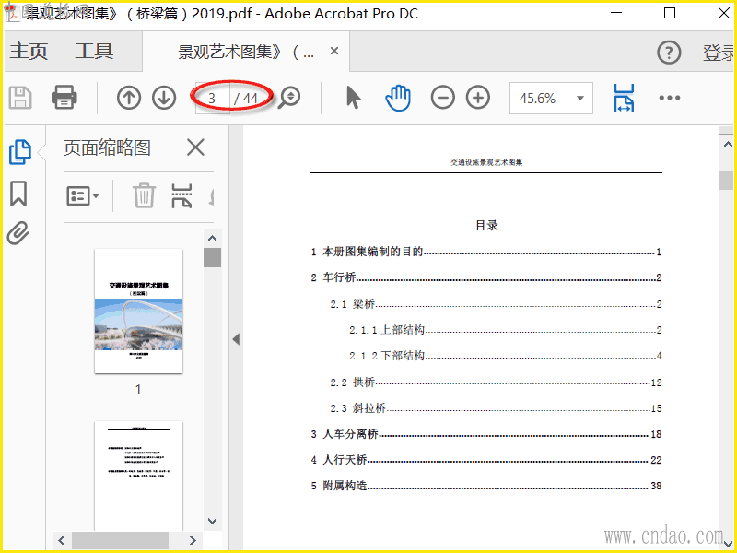737x553 pixels.
Task: Zoom in with plus button
Action: click(x=478, y=98)
